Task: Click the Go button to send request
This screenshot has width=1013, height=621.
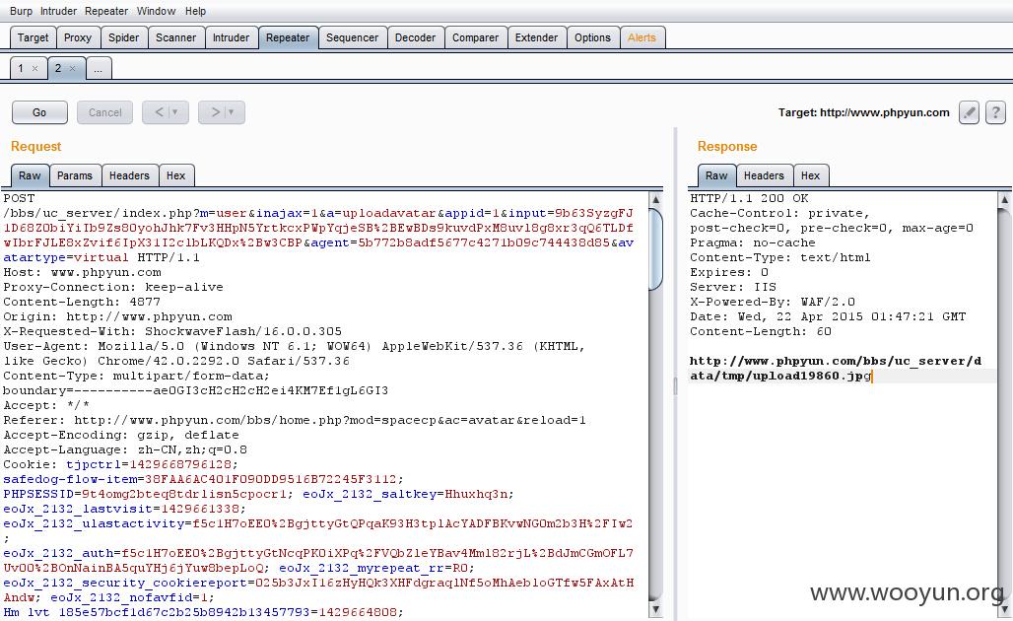Action: point(39,112)
